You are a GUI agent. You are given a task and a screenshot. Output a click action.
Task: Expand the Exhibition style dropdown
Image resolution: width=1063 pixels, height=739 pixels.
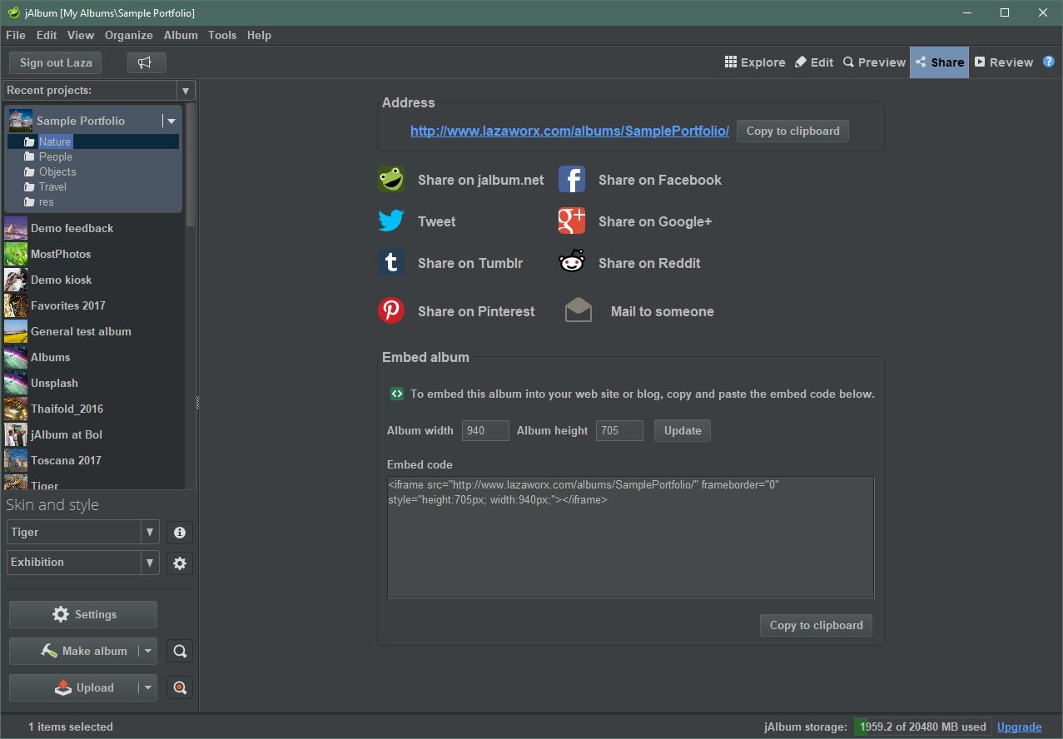coord(150,563)
